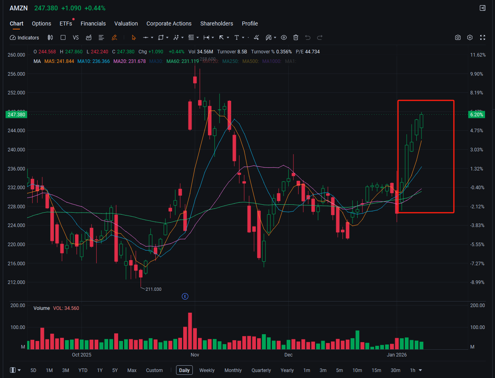Select the Quarterly interval
Viewport: 495px width, 378px height.
261,370
